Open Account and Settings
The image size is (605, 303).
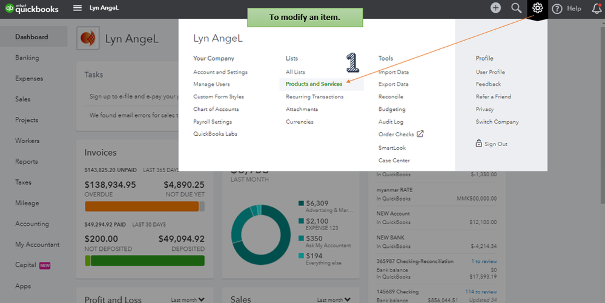click(220, 72)
